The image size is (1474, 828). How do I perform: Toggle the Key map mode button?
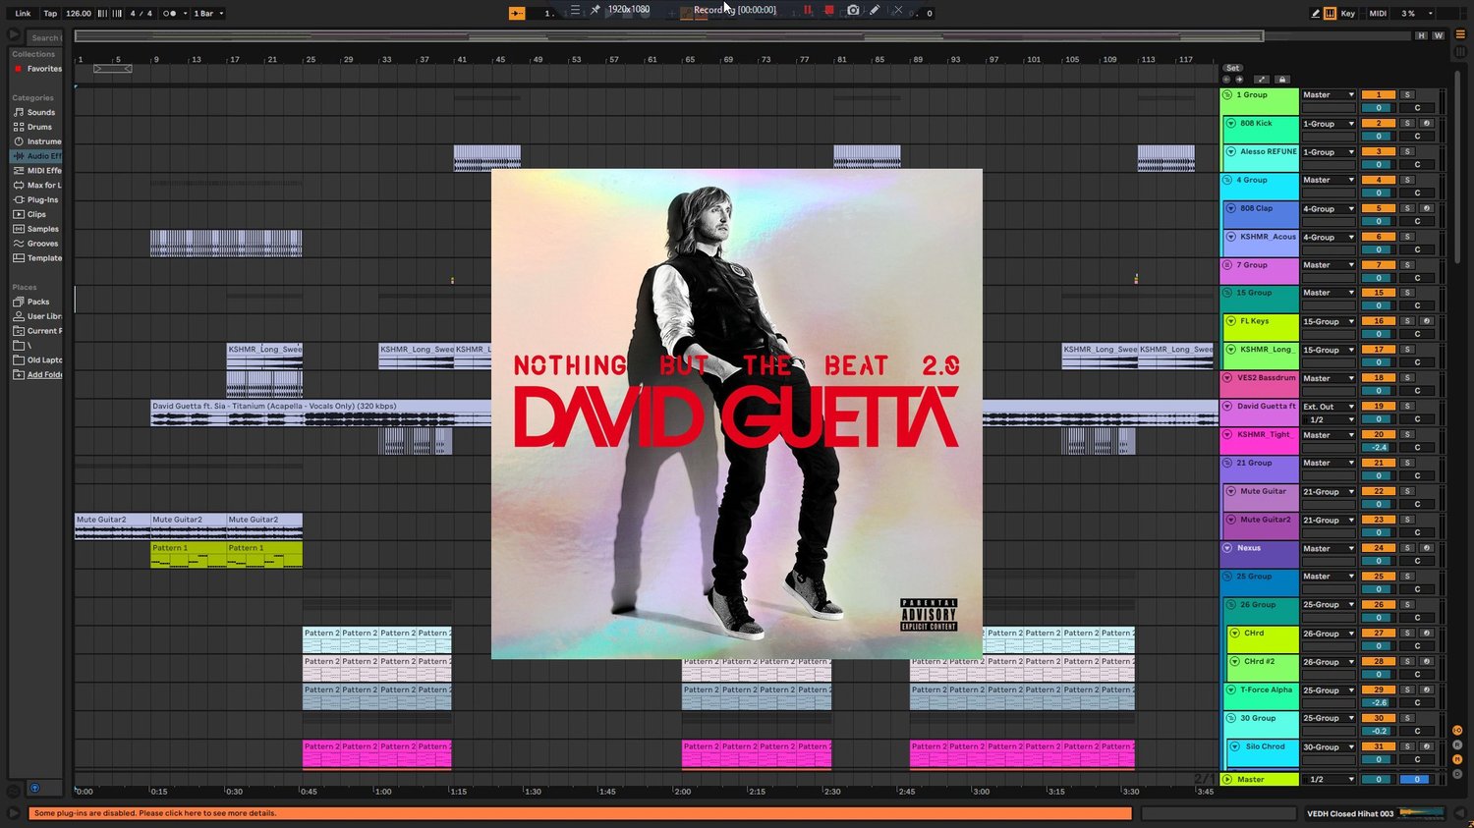(1348, 14)
